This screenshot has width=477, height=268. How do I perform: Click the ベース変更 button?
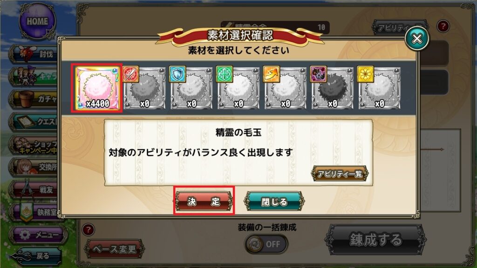pyautogui.click(x=115, y=249)
